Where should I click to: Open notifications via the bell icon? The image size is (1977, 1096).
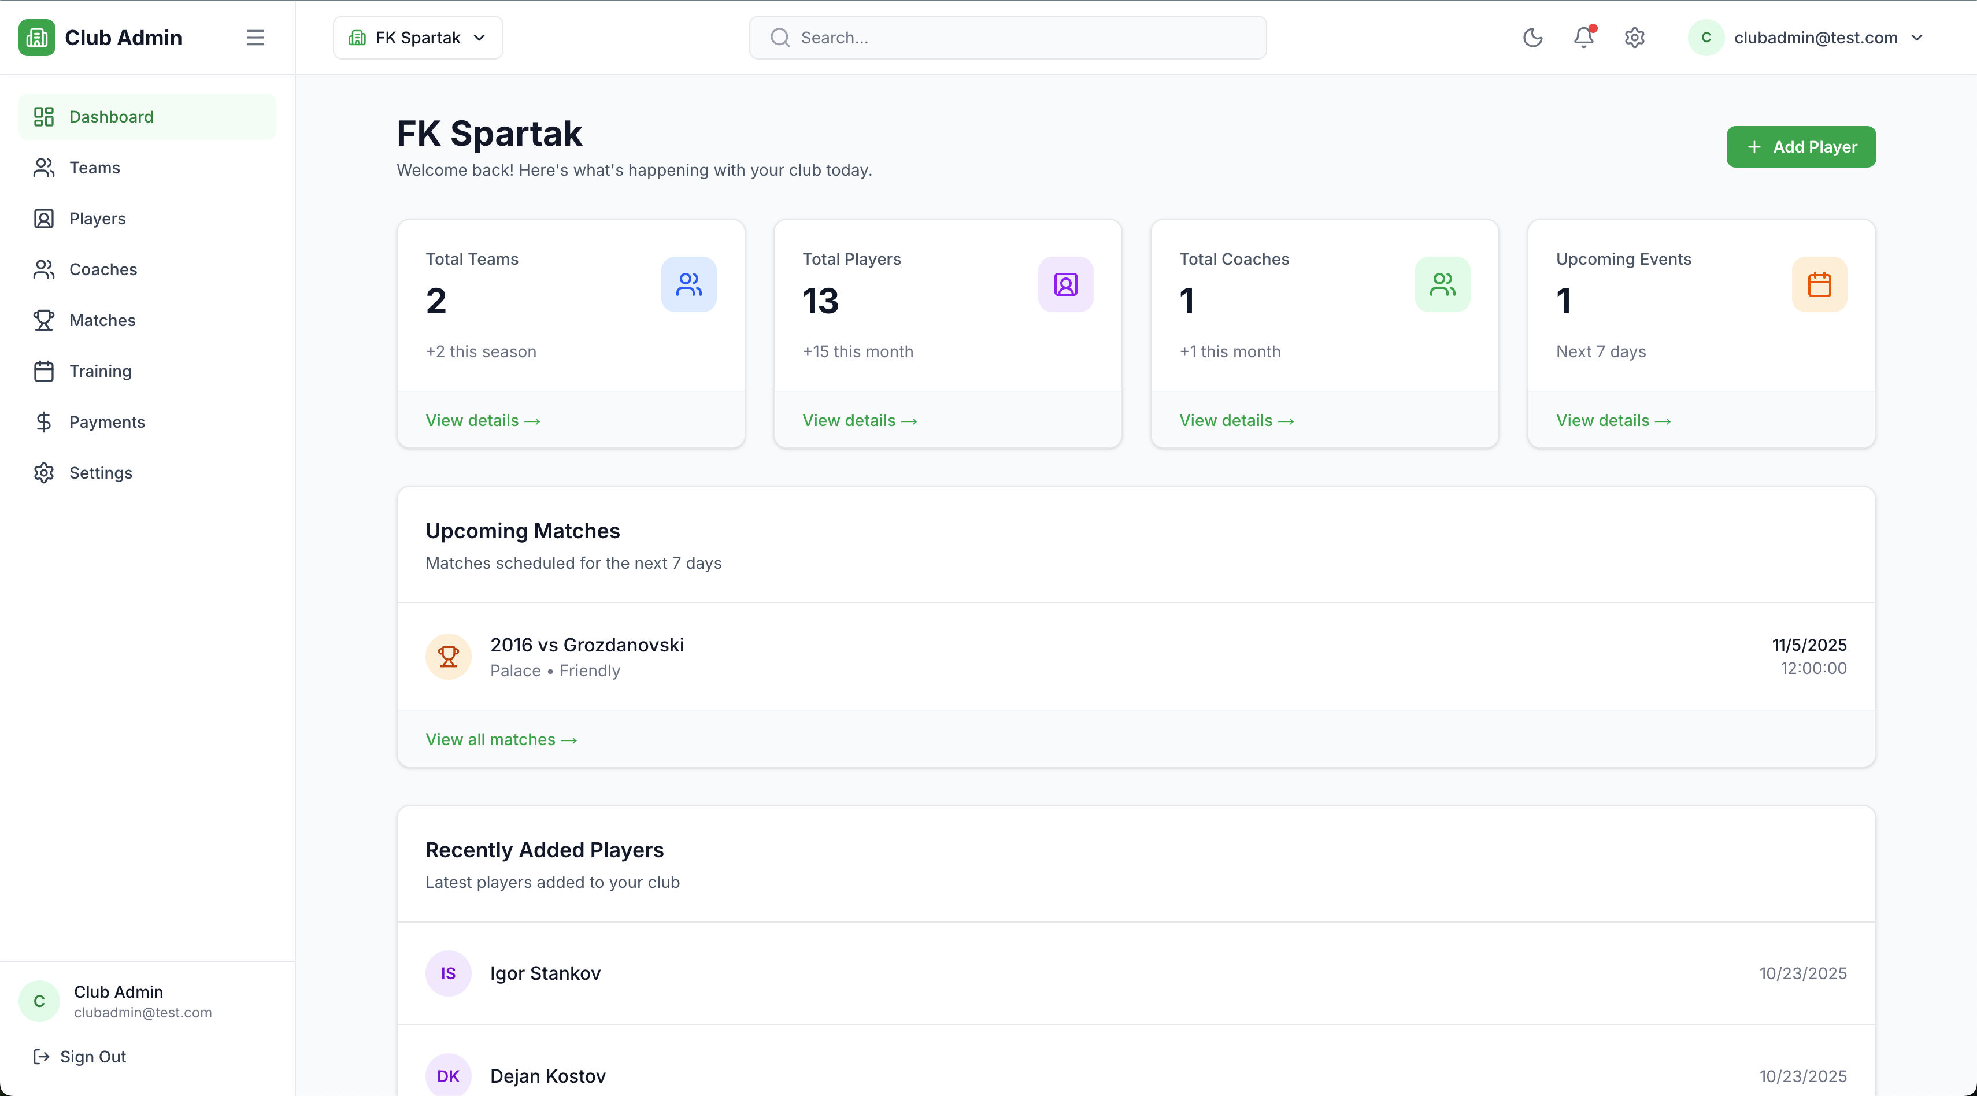1583,38
